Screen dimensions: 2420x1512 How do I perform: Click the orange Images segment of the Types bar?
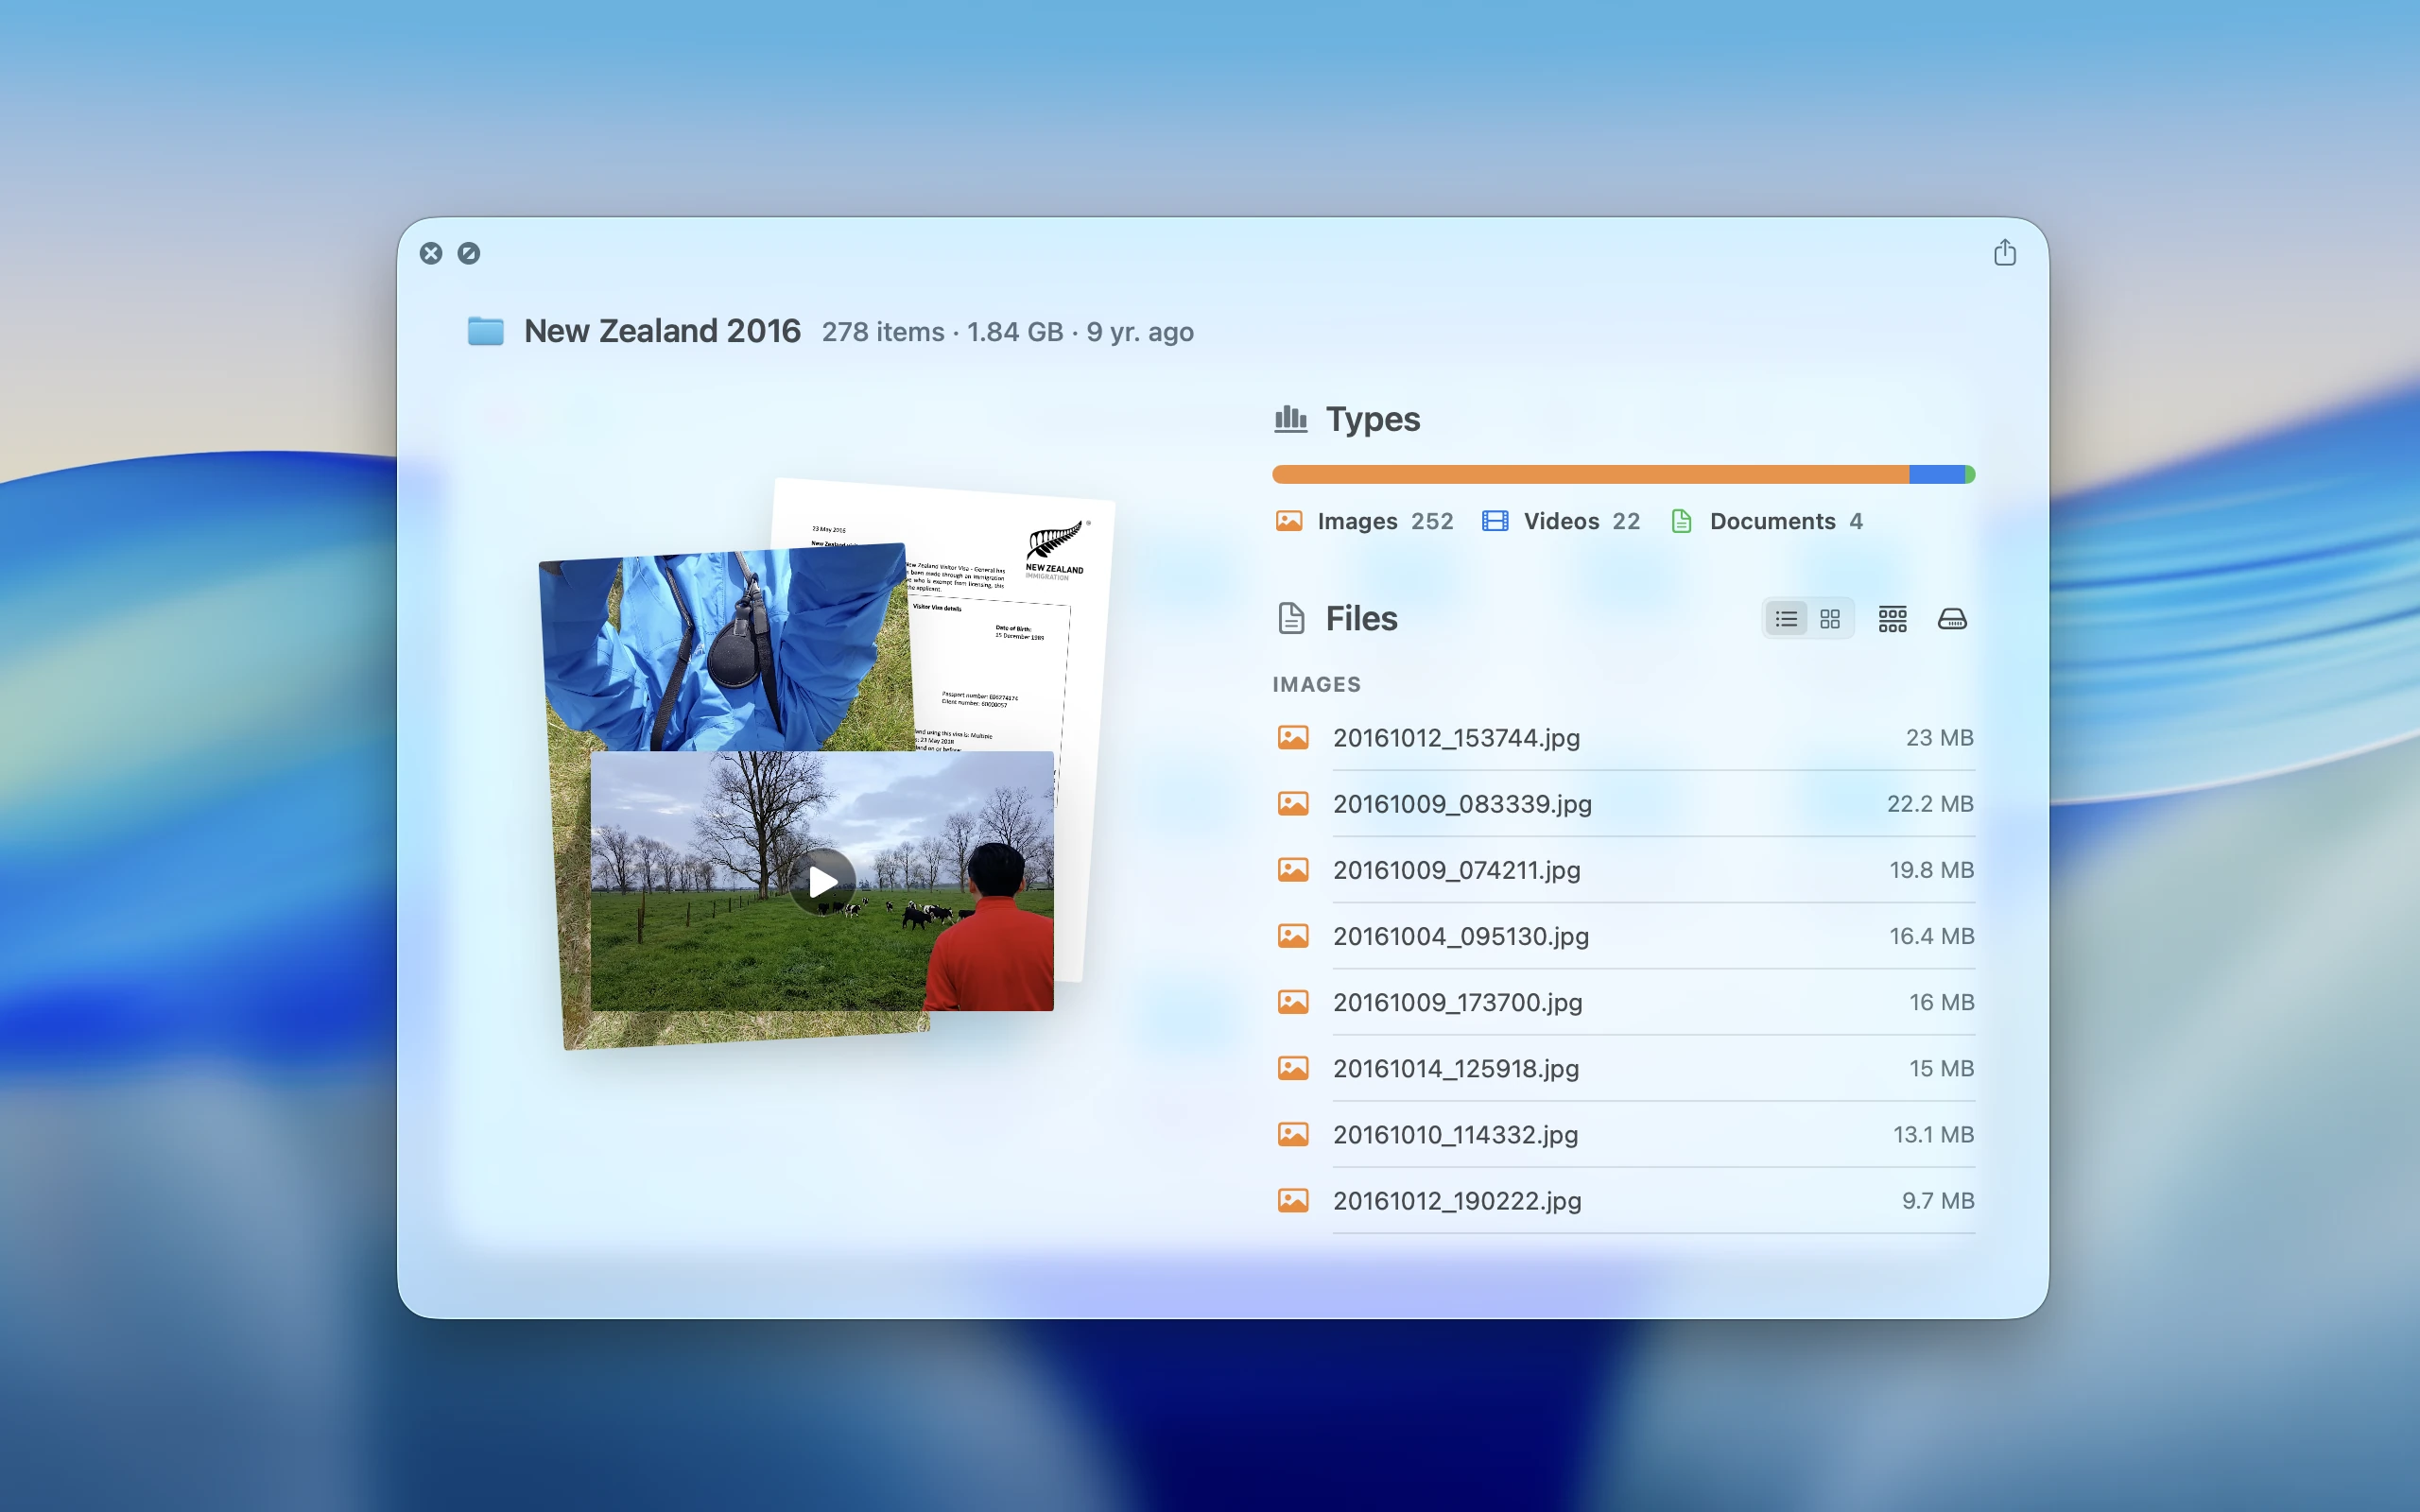pos(1590,474)
